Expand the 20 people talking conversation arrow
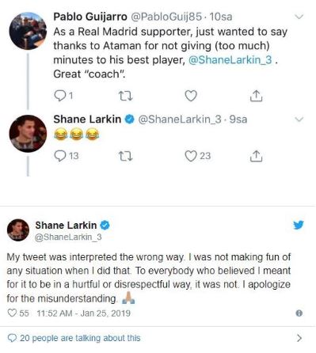316x353 pixels. pos(299,338)
